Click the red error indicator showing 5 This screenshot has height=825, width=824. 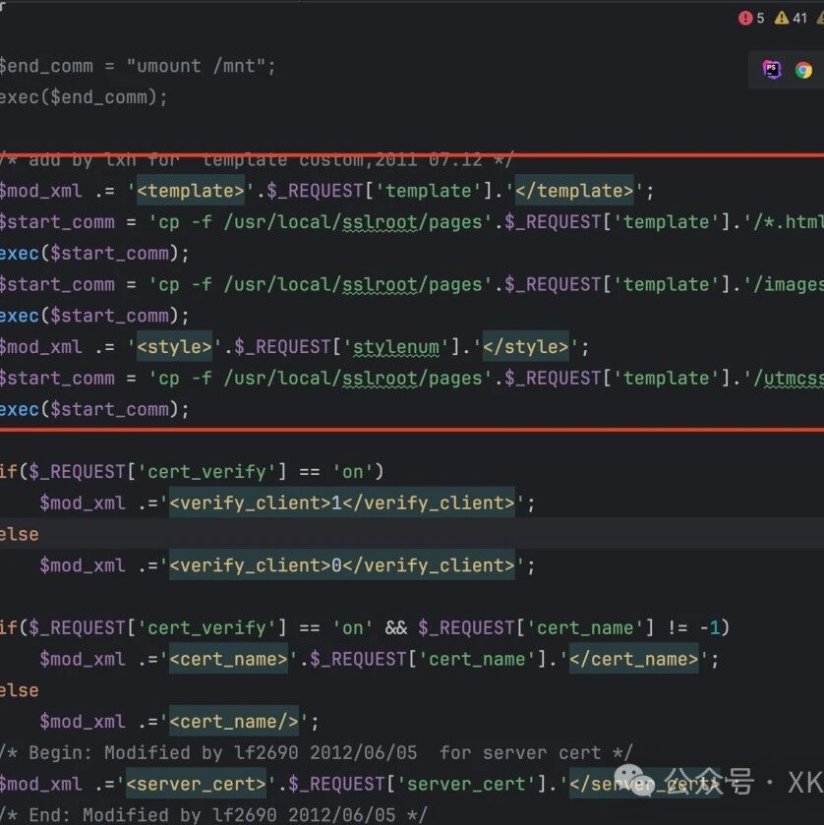click(751, 18)
